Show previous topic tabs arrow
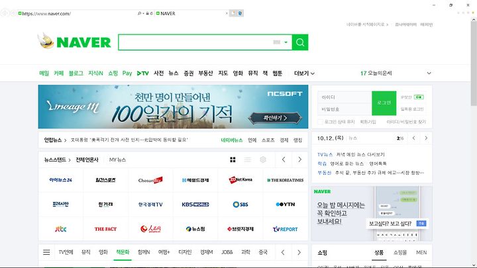Viewport: 477px width, 268px height. pos(283,252)
